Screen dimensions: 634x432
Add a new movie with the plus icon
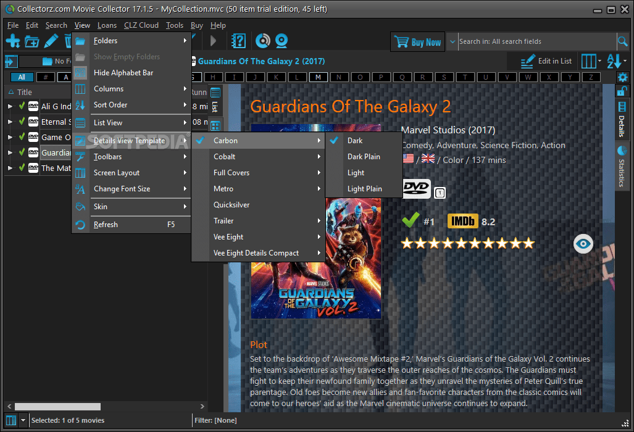click(12, 41)
